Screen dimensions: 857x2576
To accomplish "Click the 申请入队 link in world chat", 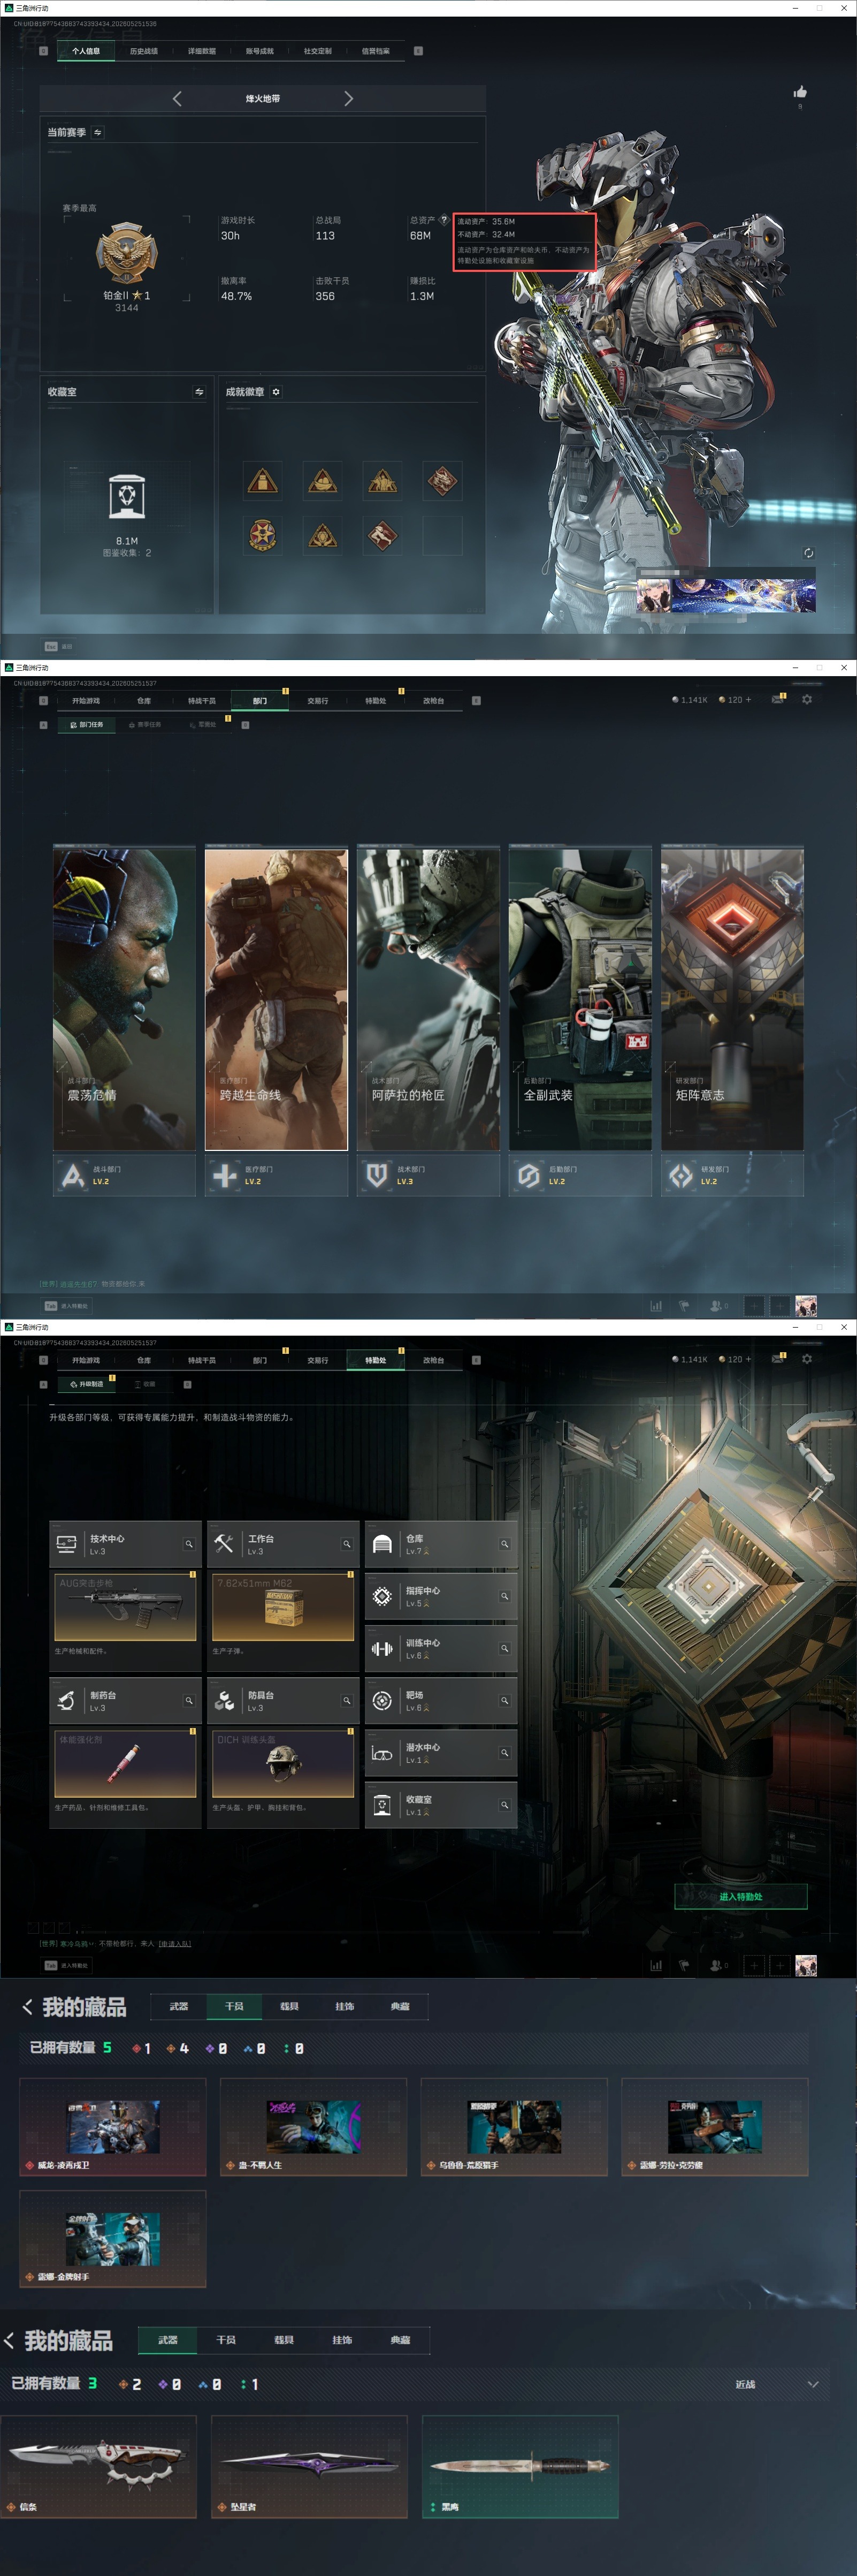I will click(175, 1943).
